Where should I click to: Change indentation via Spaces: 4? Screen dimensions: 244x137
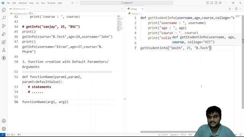point(174,135)
